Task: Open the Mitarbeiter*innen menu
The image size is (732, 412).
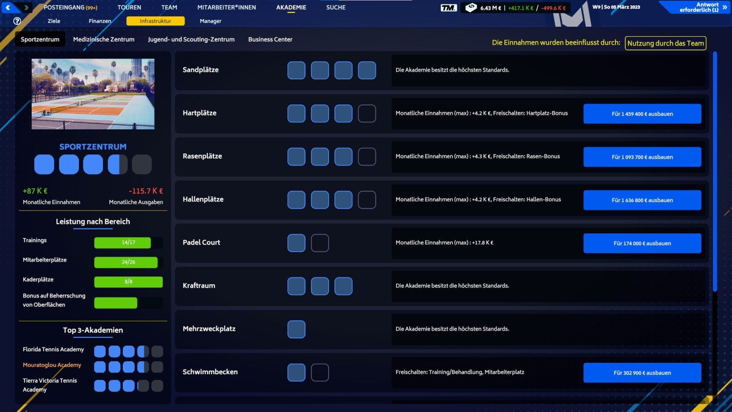Action: coord(227,7)
